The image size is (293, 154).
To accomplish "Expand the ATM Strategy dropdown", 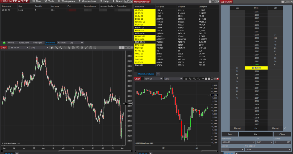I will [268, 149].
